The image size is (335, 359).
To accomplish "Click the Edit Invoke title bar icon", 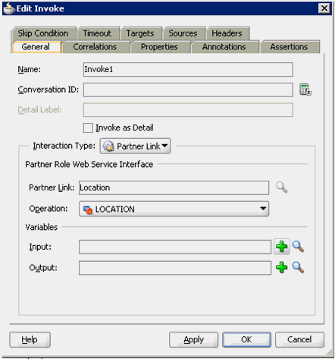I will tap(9, 8).
